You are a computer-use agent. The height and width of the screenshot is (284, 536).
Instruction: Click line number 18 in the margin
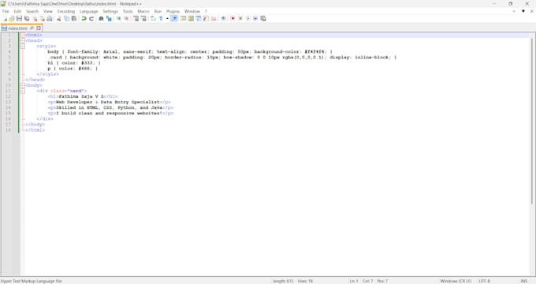tap(8, 129)
